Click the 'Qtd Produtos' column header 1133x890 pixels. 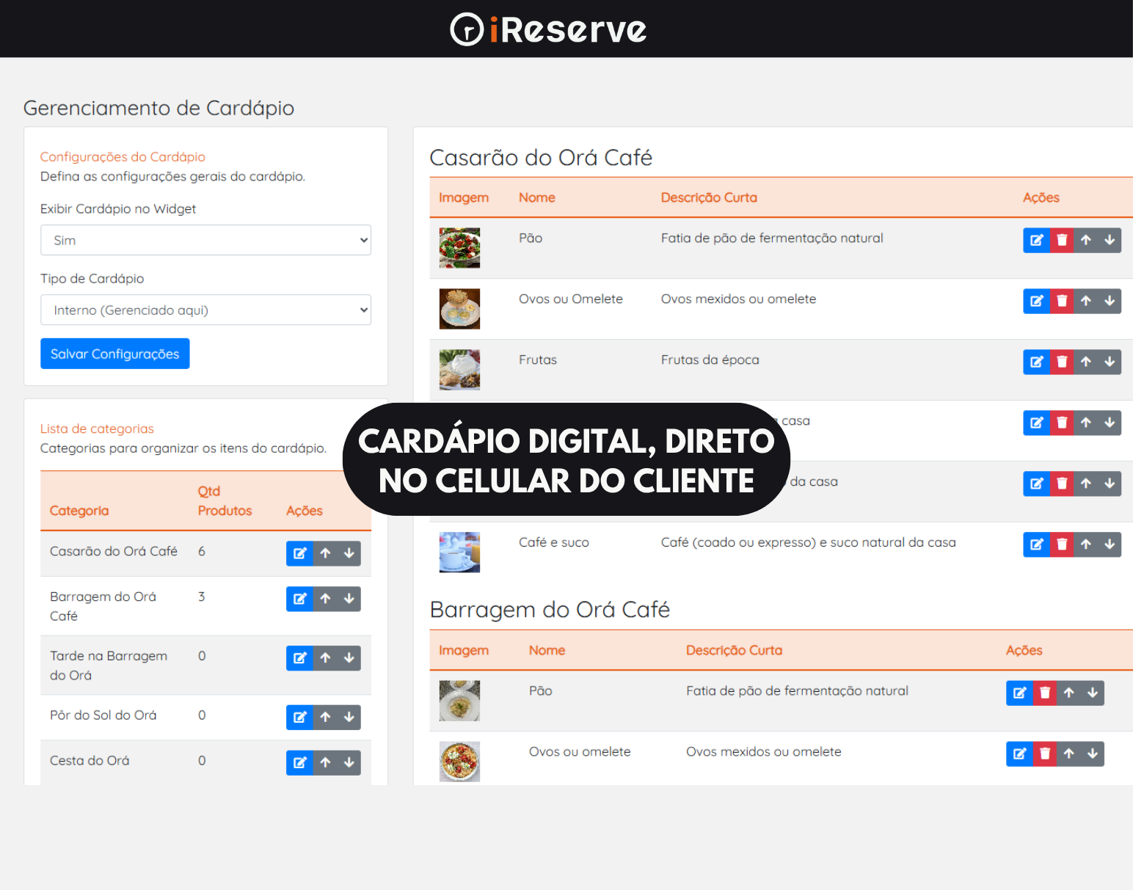(x=225, y=501)
